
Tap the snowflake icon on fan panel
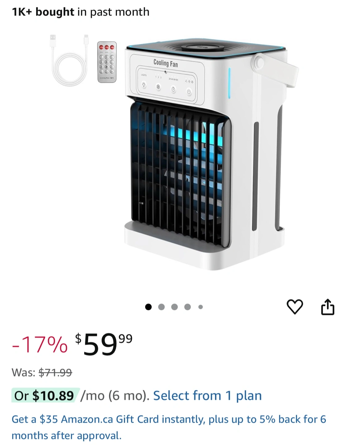(158, 87)
